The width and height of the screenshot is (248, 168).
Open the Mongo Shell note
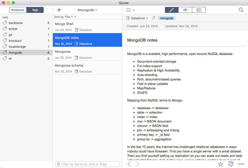point(87,26)
